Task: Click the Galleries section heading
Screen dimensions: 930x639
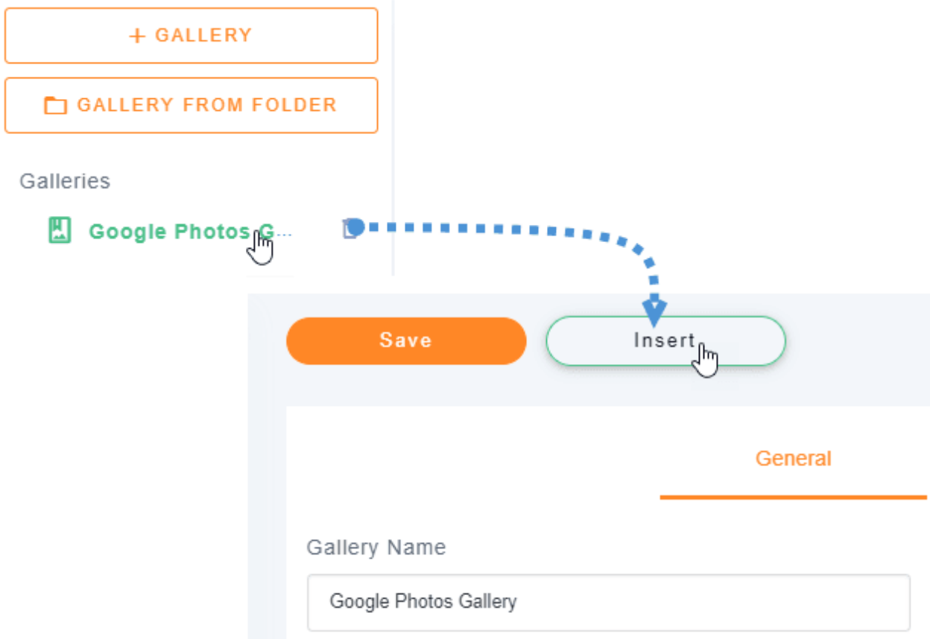Action: [65, 181]
